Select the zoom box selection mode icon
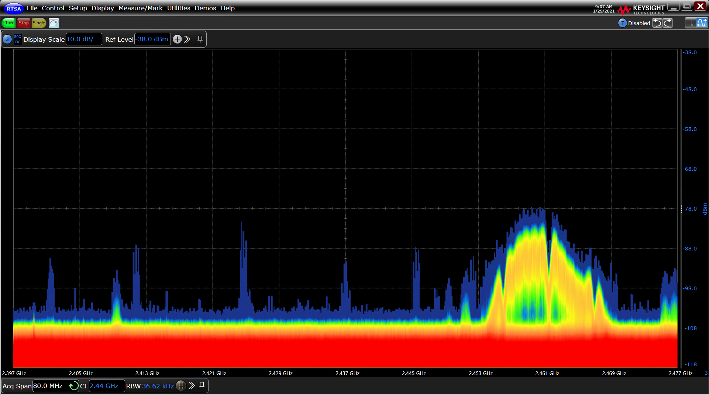The image size is (709, 395). (x=690, y=23)
